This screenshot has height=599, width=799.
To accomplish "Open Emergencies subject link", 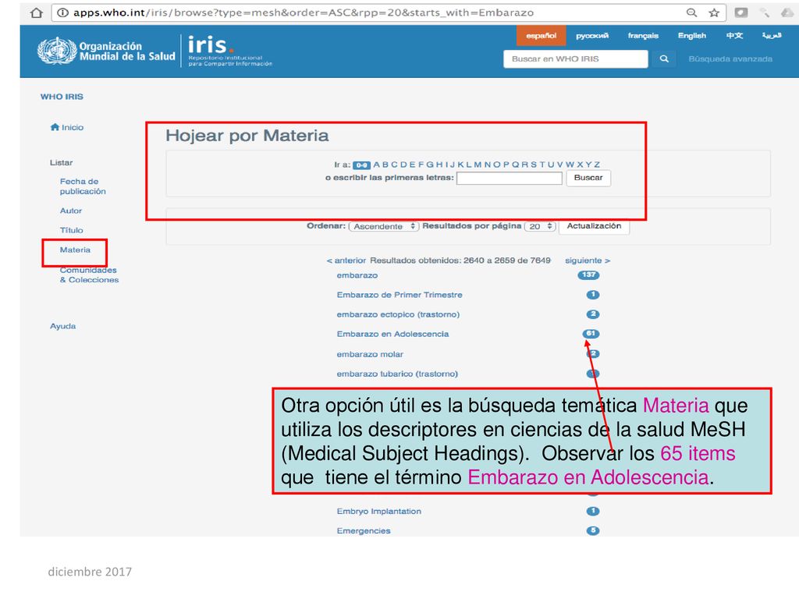I will 364,530.
